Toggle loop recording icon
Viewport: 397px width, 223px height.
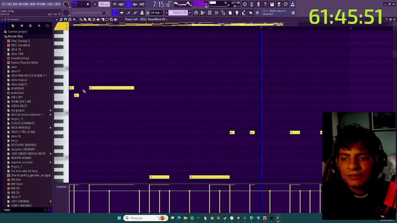point(142,4)
